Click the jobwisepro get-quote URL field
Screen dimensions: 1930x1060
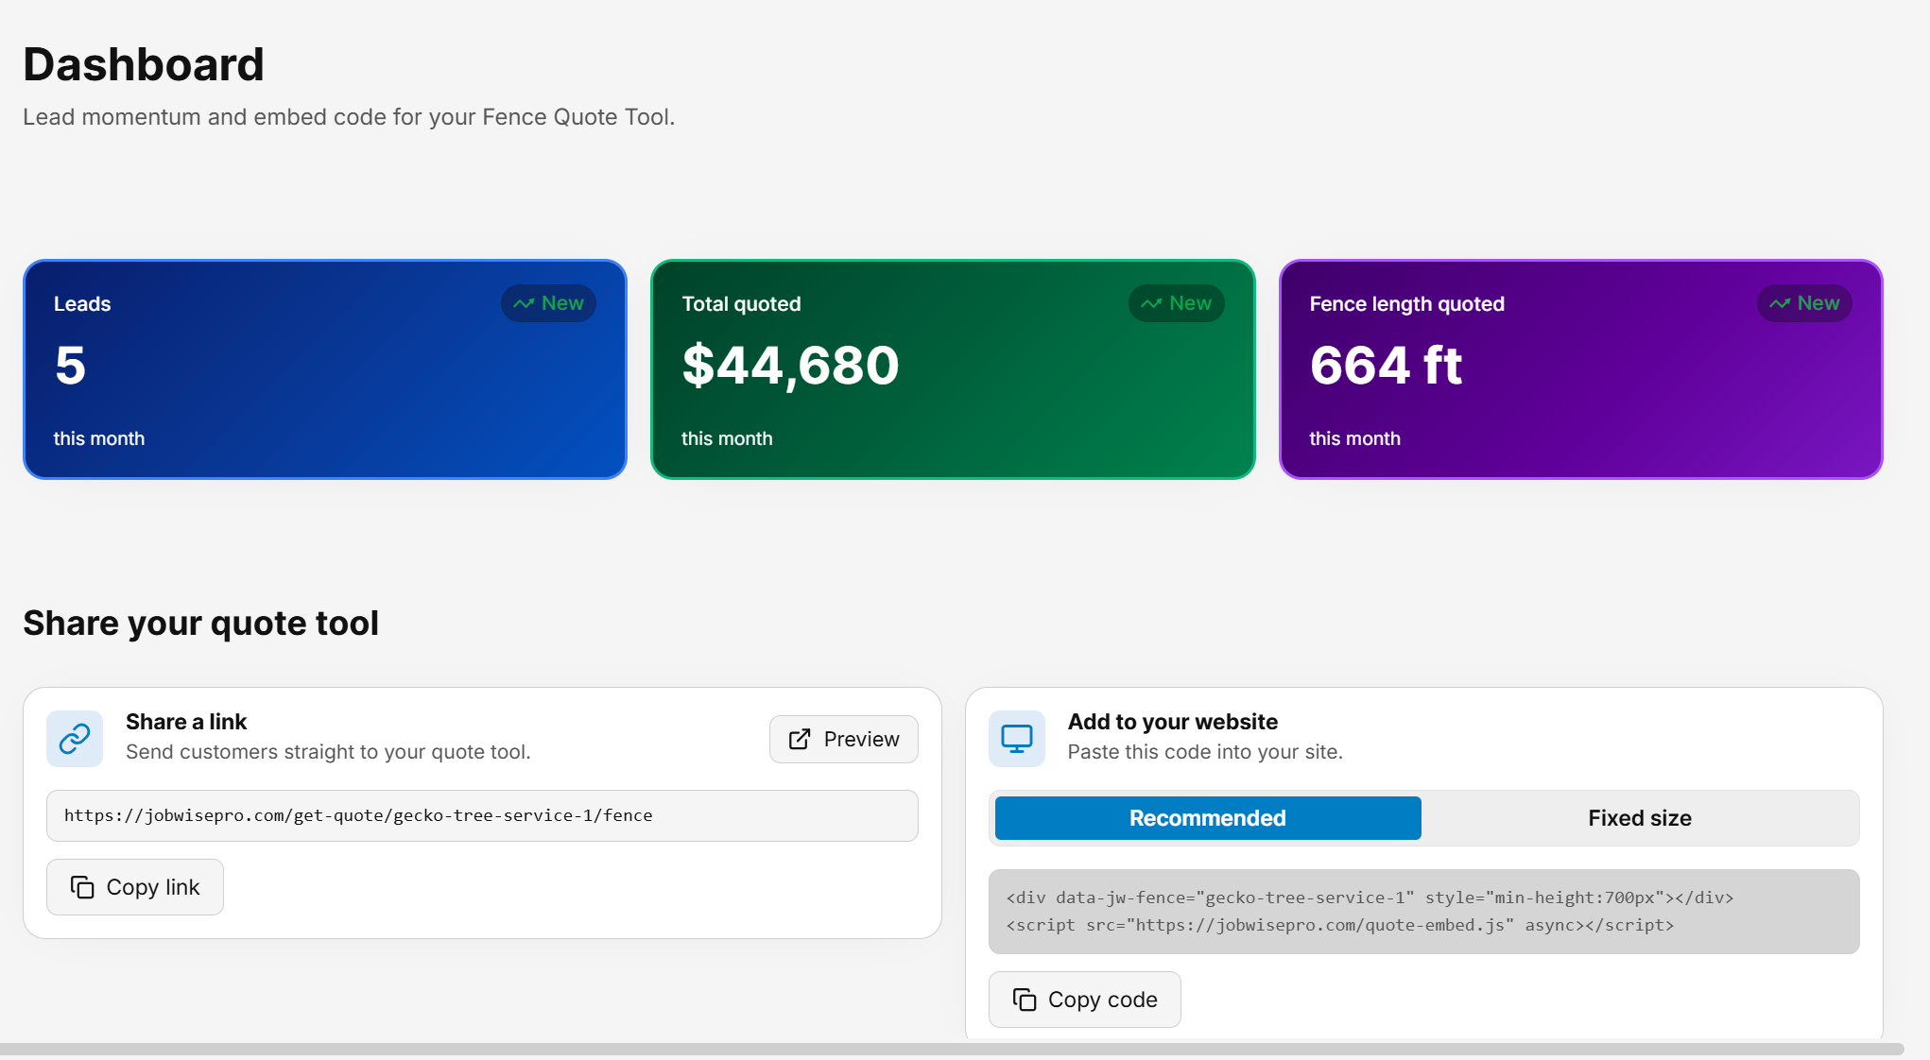click(x=482, y=815)
